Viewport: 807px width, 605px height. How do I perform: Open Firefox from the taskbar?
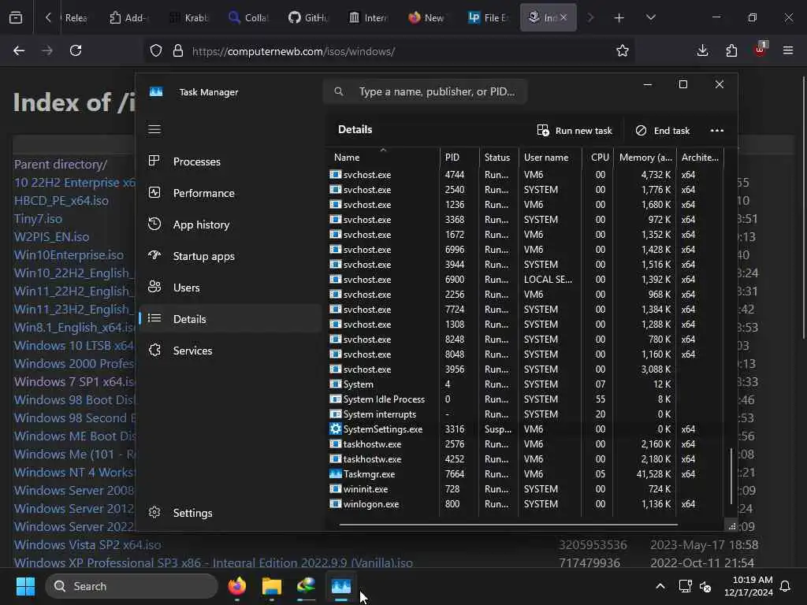pos(236,586)
